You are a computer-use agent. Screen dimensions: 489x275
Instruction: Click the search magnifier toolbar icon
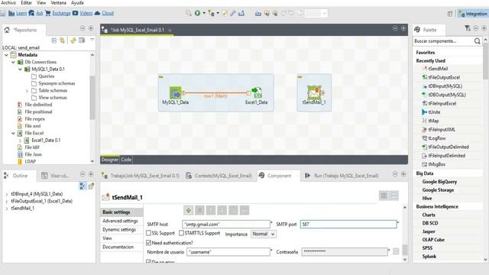(x=189, y=13)
